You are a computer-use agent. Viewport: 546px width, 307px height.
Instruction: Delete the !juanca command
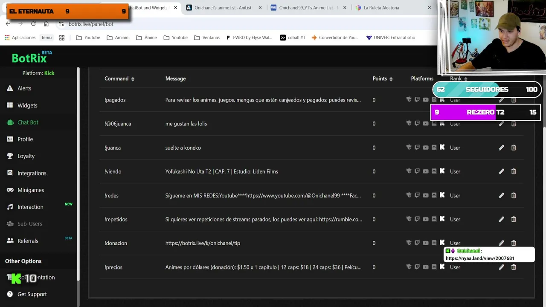pyautogui.click(x=514, y=148)
